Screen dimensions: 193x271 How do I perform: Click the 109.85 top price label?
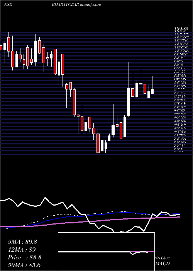pyautogui.click(x=181, y=29)
